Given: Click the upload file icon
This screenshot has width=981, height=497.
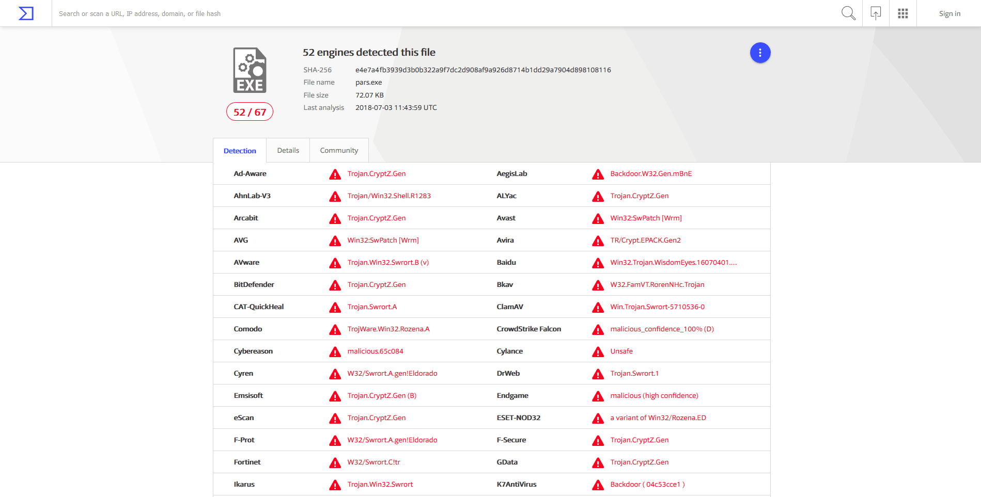Looking at the screenshot, I should pos(876,13).
